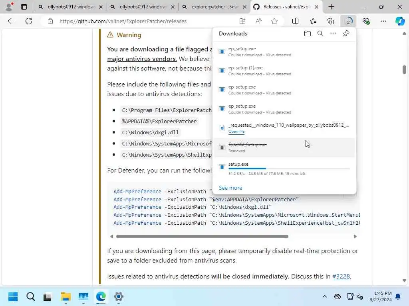Click the OneDrive cloud tray icon
Image resolution: width=409 pixels, height=306 pixels.
pos(338,296)
